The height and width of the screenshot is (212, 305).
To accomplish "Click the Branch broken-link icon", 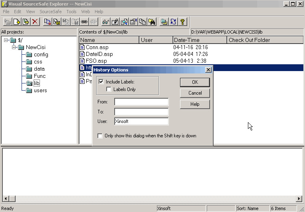I will (x=93, y=22).
